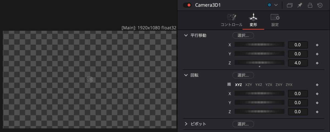Click the blue node color dot
The image size is (330, 132).
click(x=269, y=5)
